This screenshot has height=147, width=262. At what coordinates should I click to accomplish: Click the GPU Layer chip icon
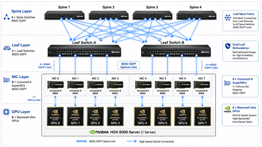tap(6, 112)
